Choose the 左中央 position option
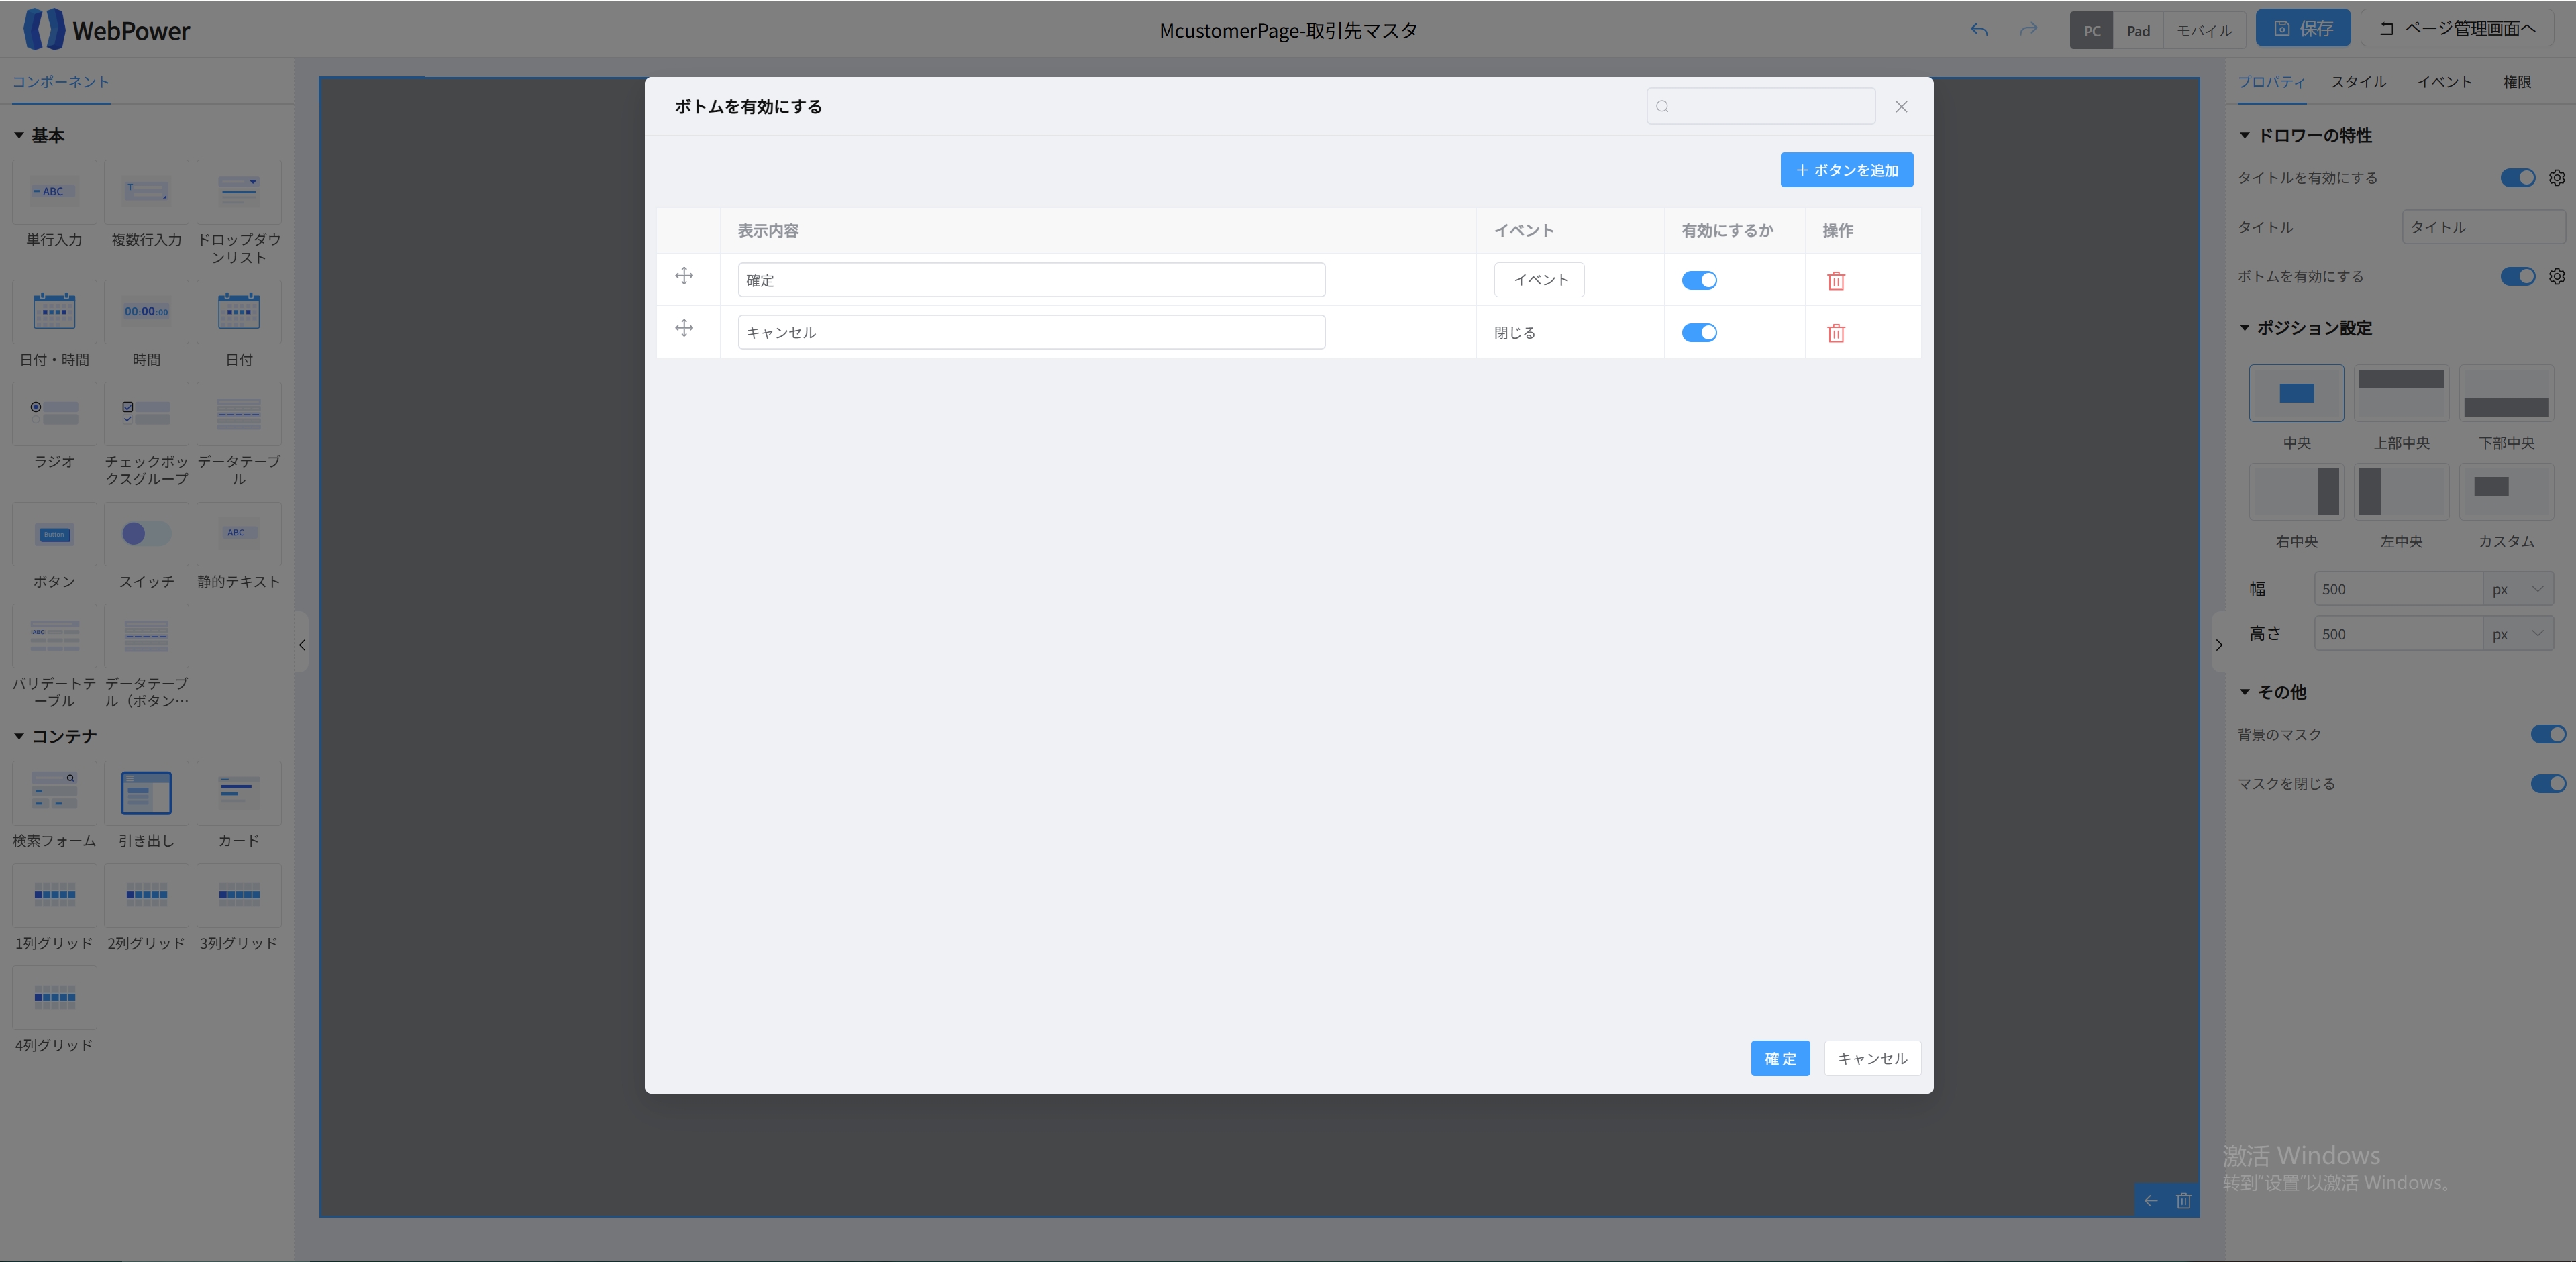Viewport: 2576px width, 1262px height. coord(2401,491)
